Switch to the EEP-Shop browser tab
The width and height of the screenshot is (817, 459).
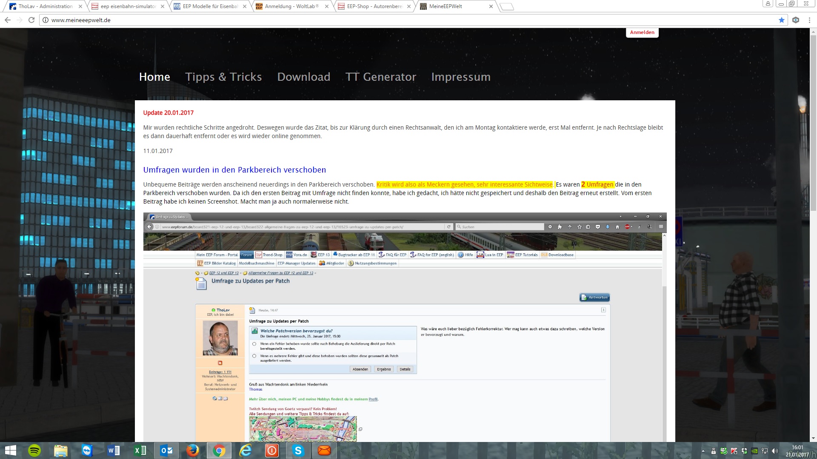coord(374,6)
